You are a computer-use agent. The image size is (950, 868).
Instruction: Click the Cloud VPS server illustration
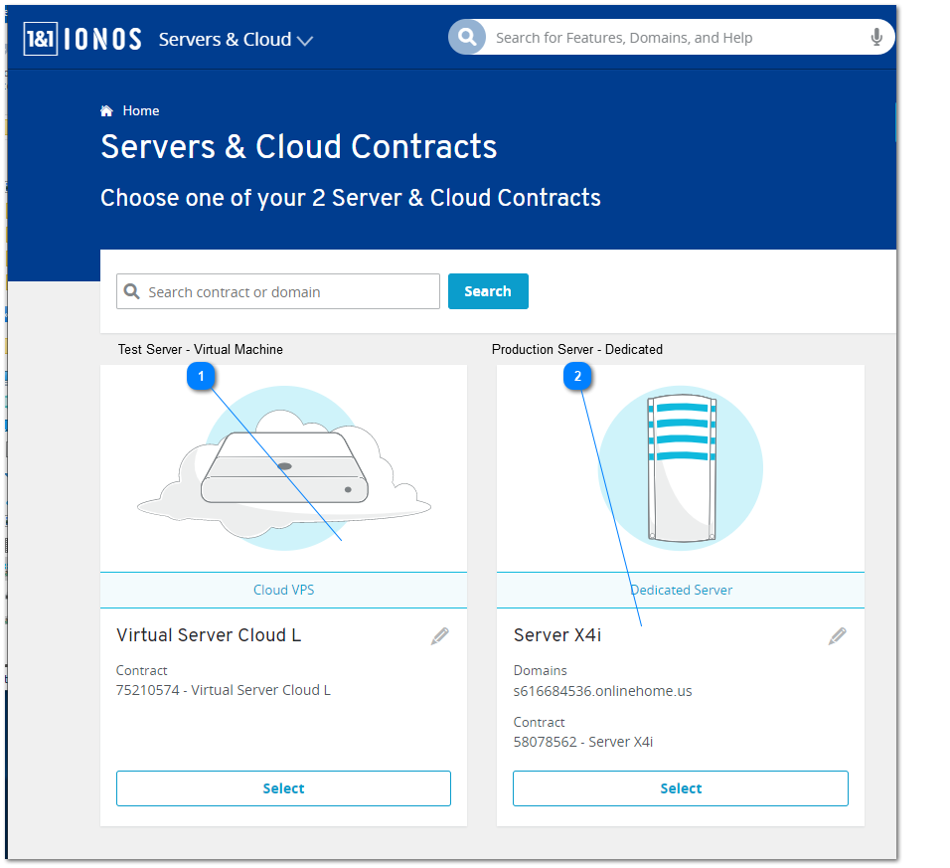point(283,468)
